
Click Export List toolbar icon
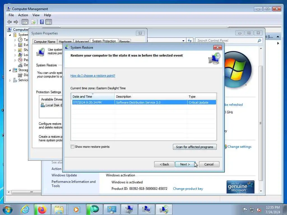point(33,22)
